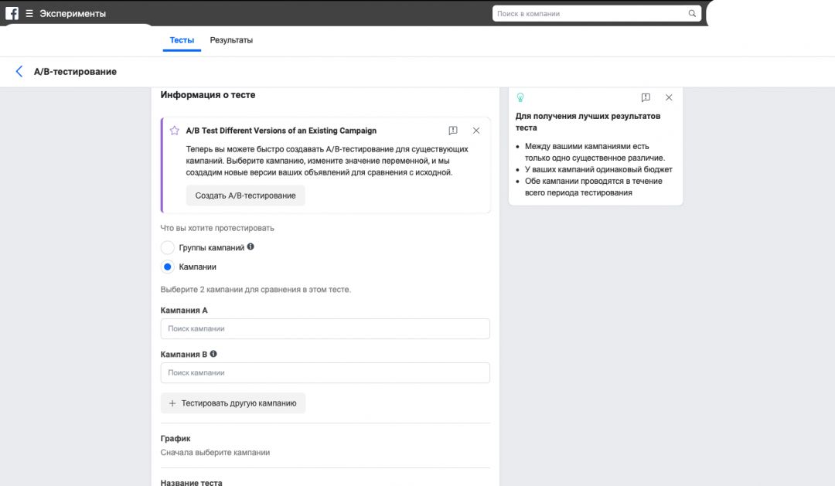Click the feedback icon on the tips card
This screenshot has height=486, width=835.
[646, 97]
